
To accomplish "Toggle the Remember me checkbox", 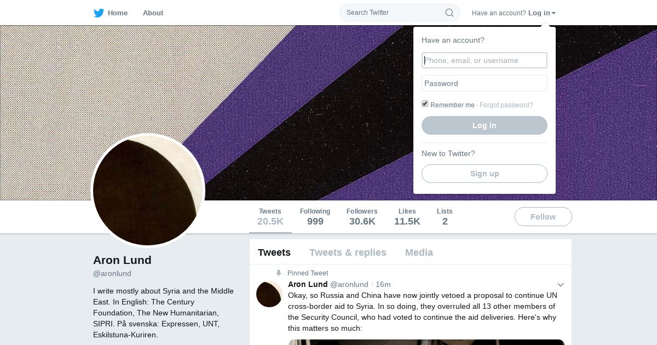I will pyautogui.click(x=425, y=104).
